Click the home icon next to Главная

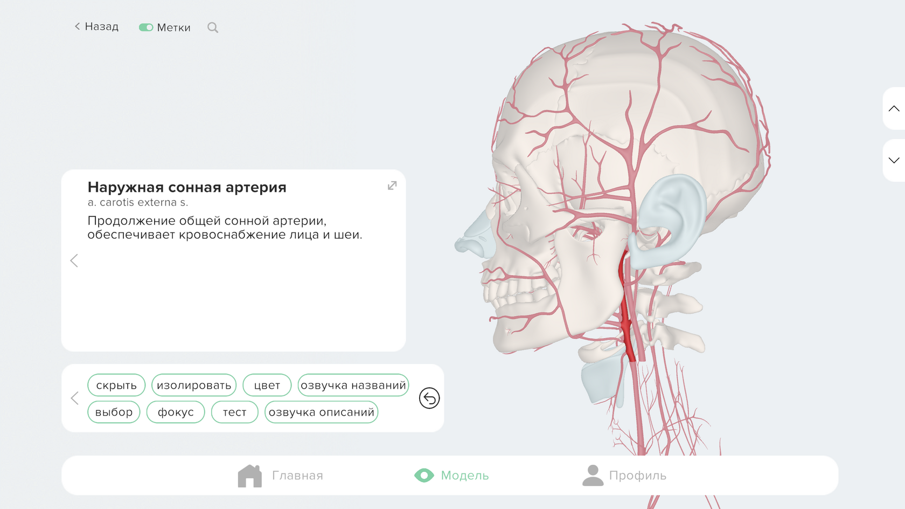249,475
